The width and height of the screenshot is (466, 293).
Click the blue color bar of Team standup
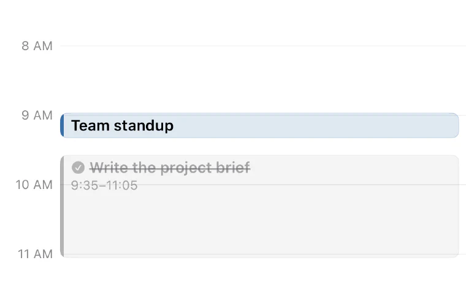pos(62,125)
